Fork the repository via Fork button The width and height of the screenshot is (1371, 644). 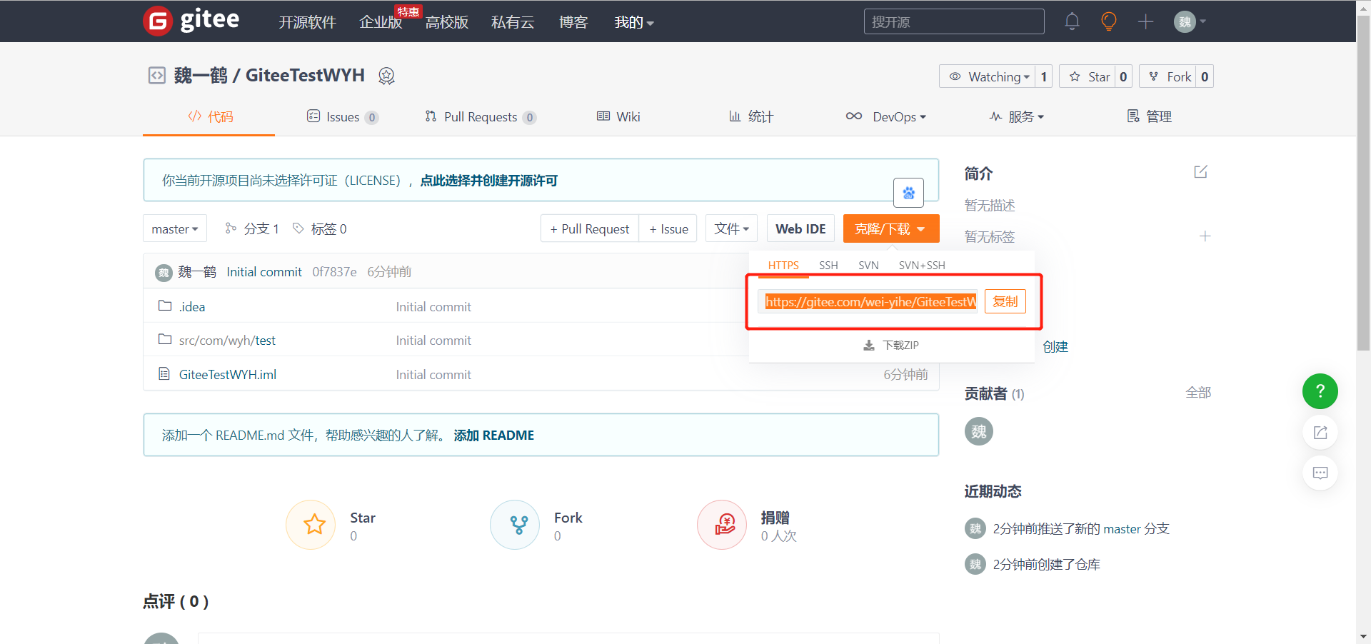(1167, 76)
